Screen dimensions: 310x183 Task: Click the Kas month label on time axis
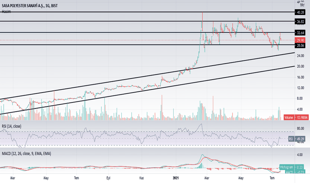pyautogui.click(x=141, y=178)
